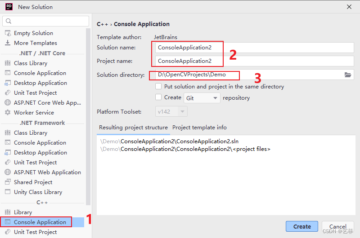This screenshot has width=360, height=238.
Task: Click the C++ Library icon
Action: pos(8,212)
